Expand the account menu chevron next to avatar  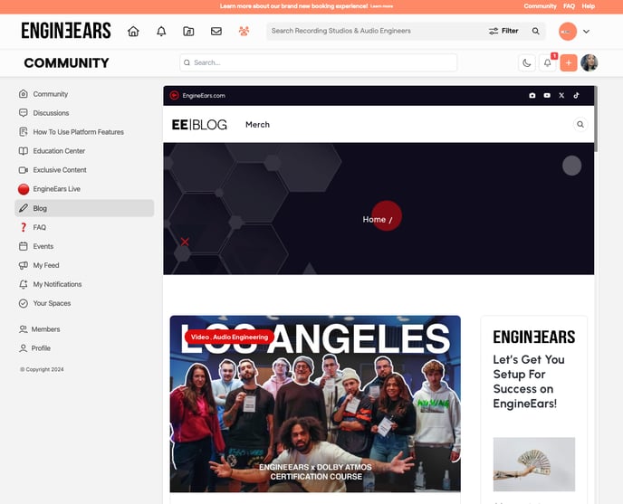[x=586, y=32]
